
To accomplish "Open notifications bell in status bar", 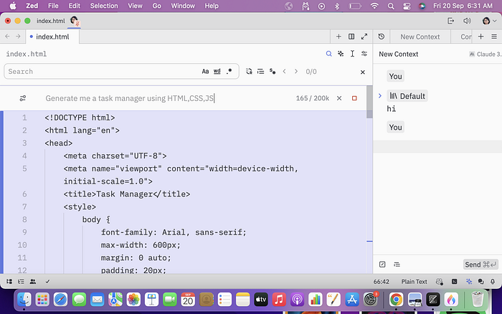I will (493, 281).
